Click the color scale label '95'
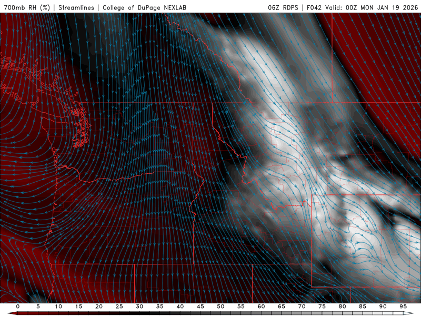Image resolution: width=421 pixels, height=316 pixels. (403, 307)
